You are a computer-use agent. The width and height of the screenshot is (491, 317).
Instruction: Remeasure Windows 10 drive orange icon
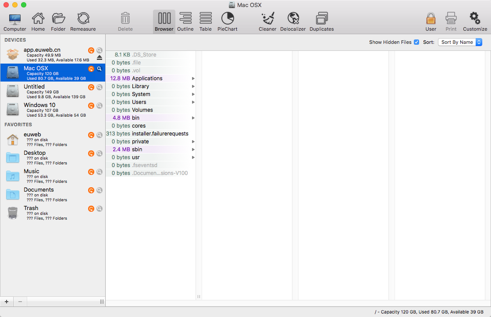(x=91, y=106)
